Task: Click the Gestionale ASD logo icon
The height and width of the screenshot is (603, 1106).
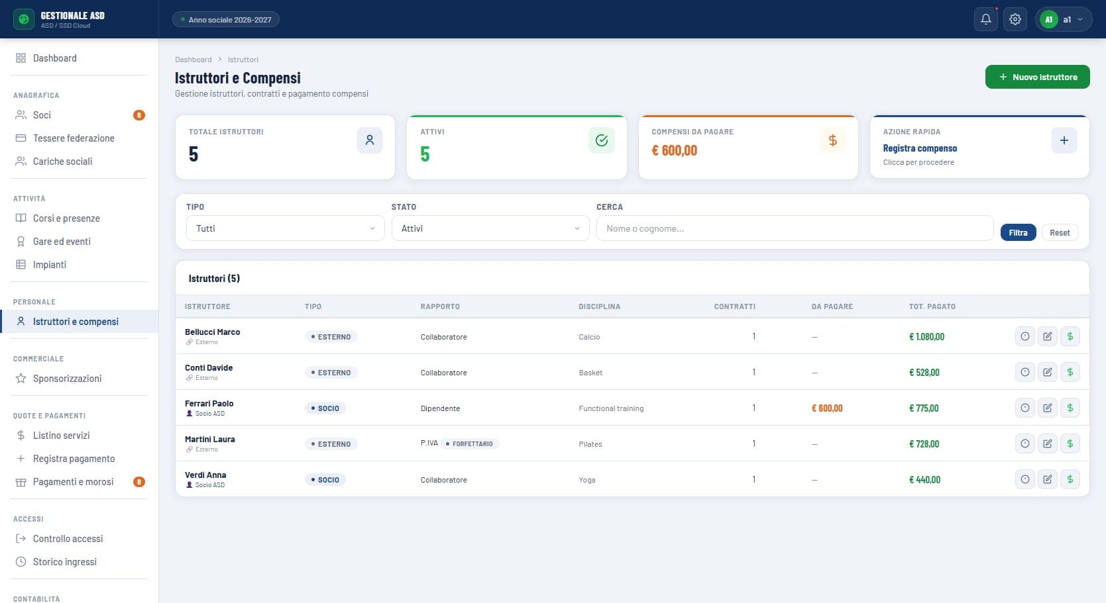Action: tap(24, 19)
